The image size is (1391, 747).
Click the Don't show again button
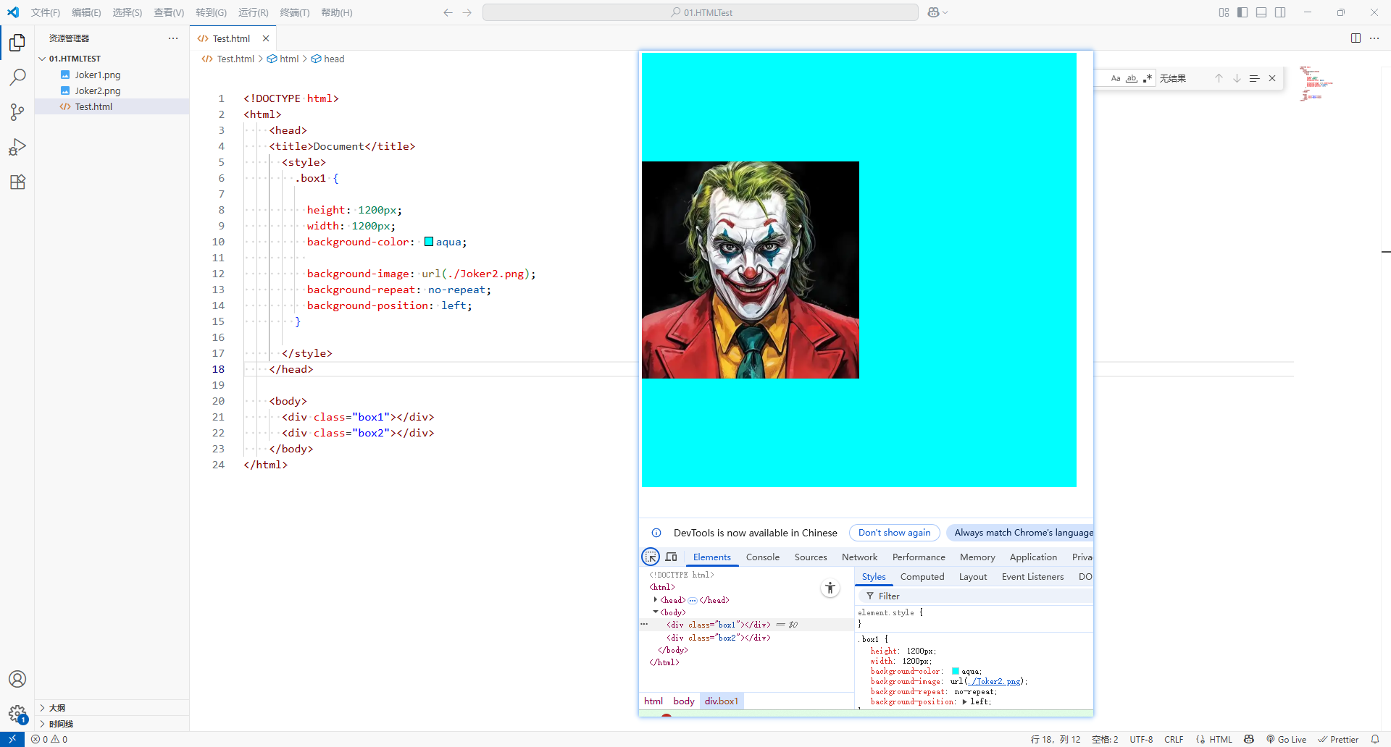tap(894, 533)
